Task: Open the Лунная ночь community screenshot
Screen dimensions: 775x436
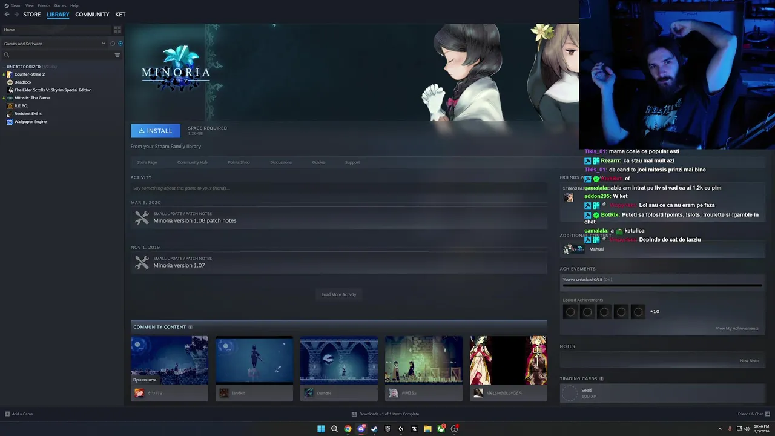Action: pyautogui.click(x=170, y=360)
